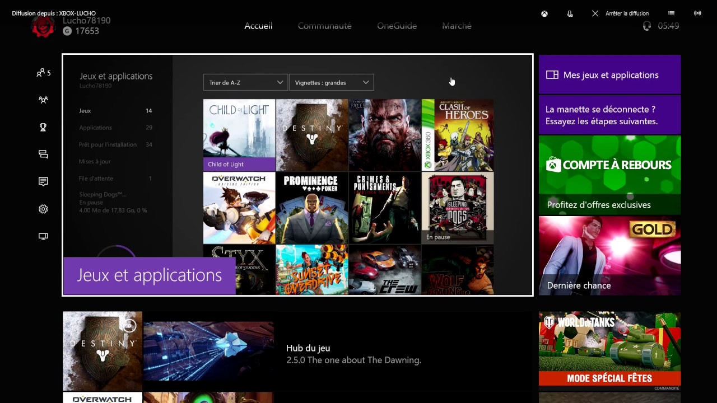Click the Xbox logo icon in top bar
Screen dimensions: 717x403
(544, 13)
